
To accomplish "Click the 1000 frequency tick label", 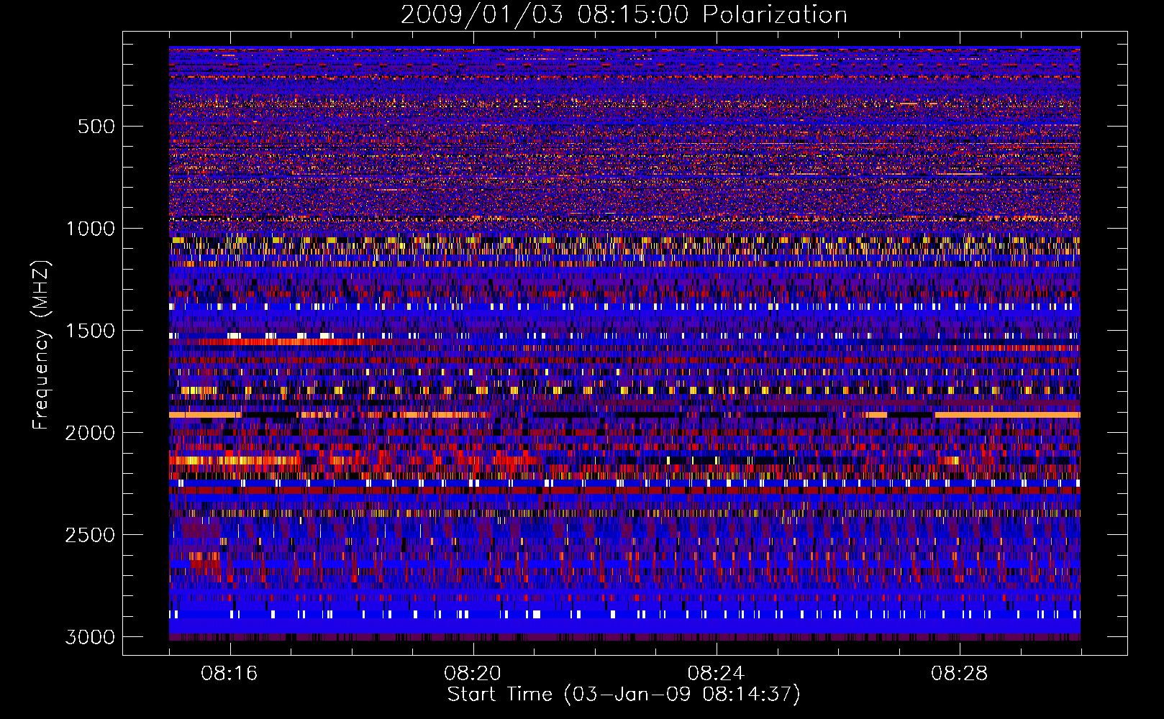I will point(90,229).
